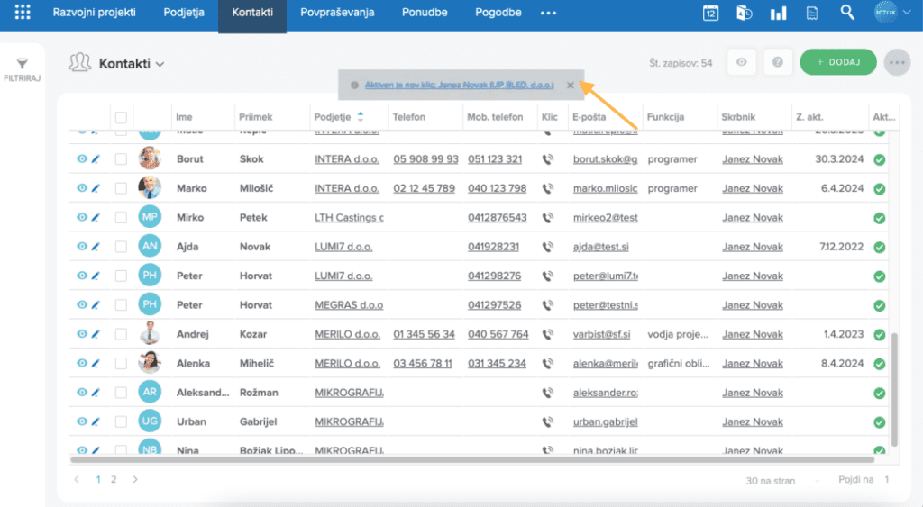Open the rows per page dropdown
Image resolution: width=923 pixels, height=507 pixels.
pos(816,481)
